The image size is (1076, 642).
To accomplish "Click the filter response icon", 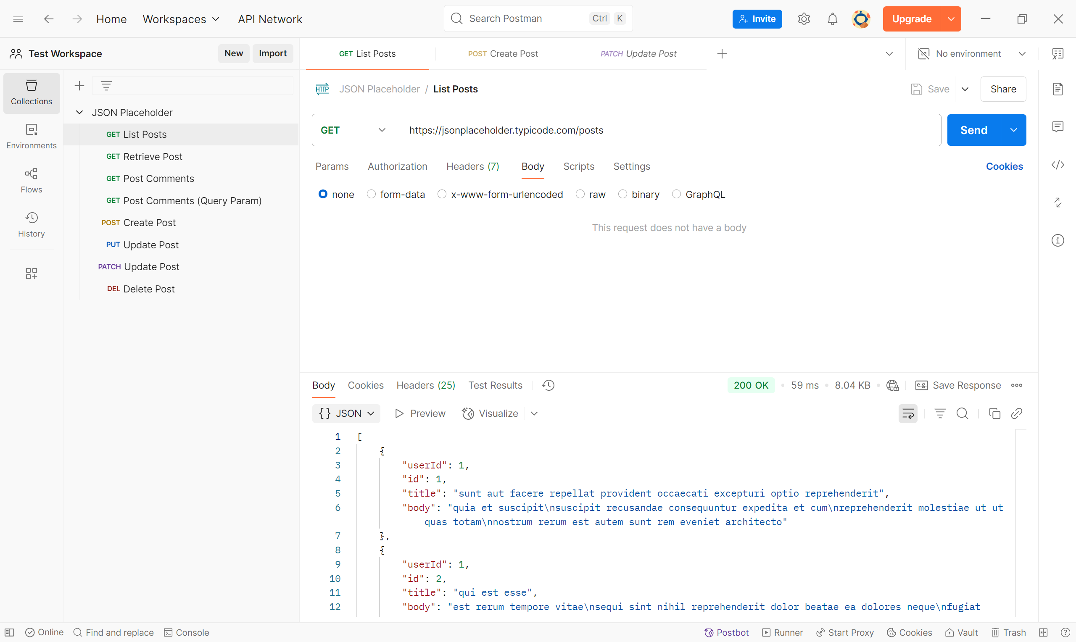I will tap(940, 413).
